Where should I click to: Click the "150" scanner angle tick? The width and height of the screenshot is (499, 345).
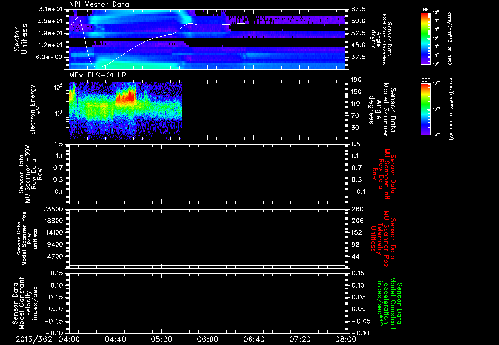356,92
